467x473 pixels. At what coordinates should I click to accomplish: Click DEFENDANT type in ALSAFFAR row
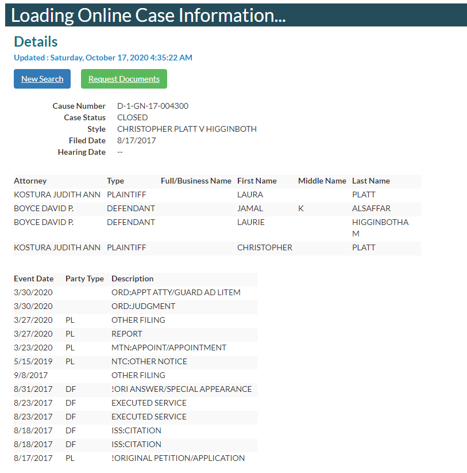click(x=130, y=208)
